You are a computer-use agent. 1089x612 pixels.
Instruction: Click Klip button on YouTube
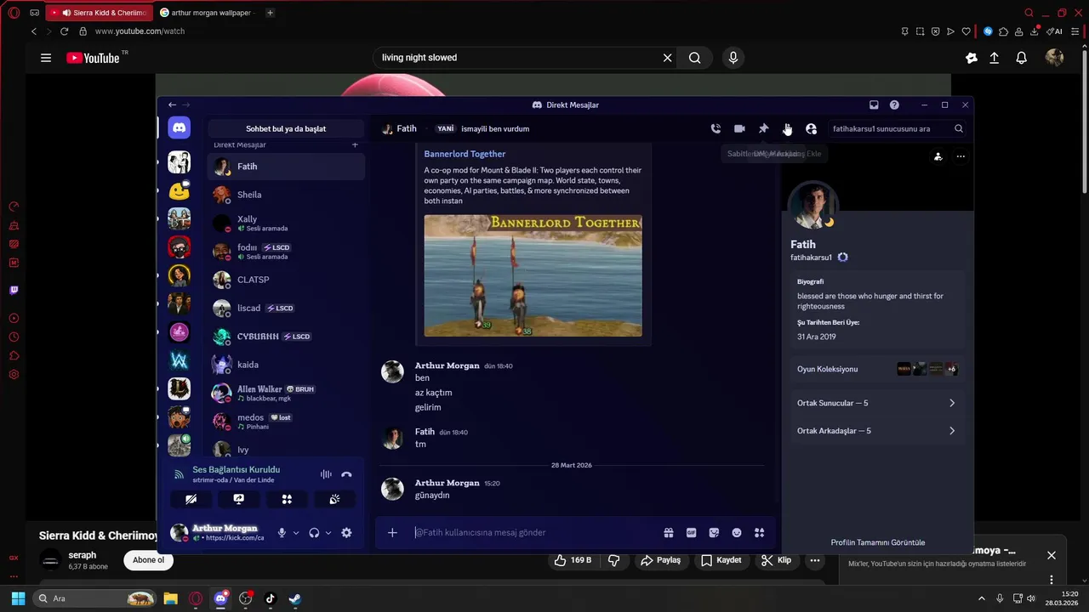tap(776, 560)
